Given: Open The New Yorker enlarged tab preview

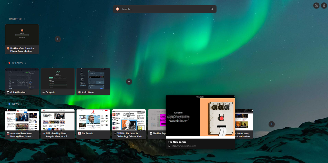Looking at the screenshot, I should coord(200,122).
